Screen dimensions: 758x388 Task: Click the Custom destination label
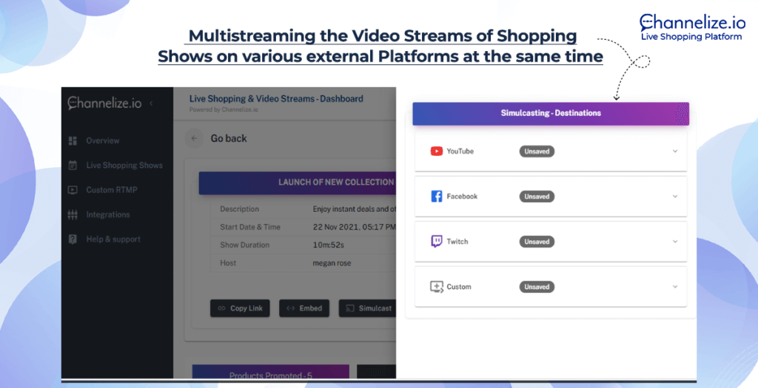(x=458, y=287)
